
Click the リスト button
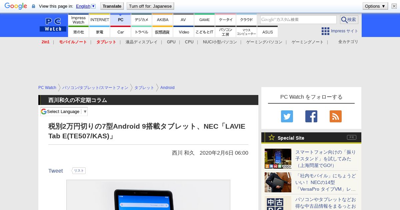(x=79, y=171)
